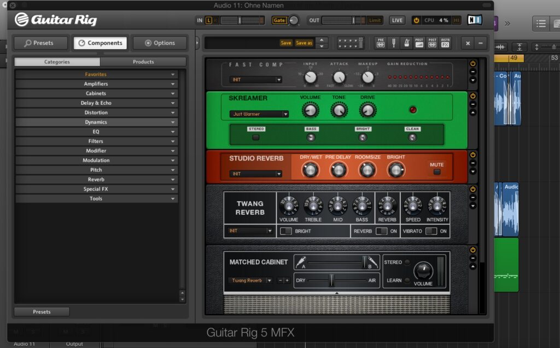The width and height of the screenshot is (560, 348).
Task: Expand the Cabinets category
Action: pos(96,93)
